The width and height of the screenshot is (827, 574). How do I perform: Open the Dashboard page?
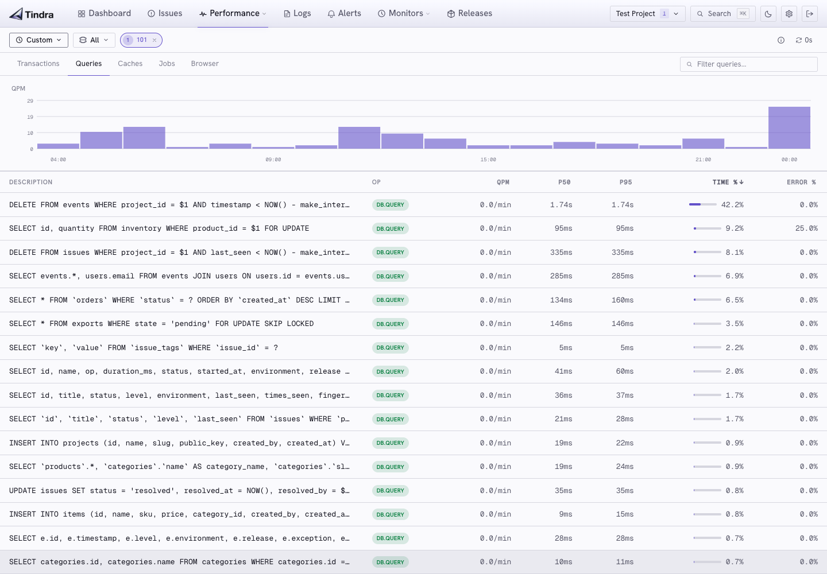[105, 13]
